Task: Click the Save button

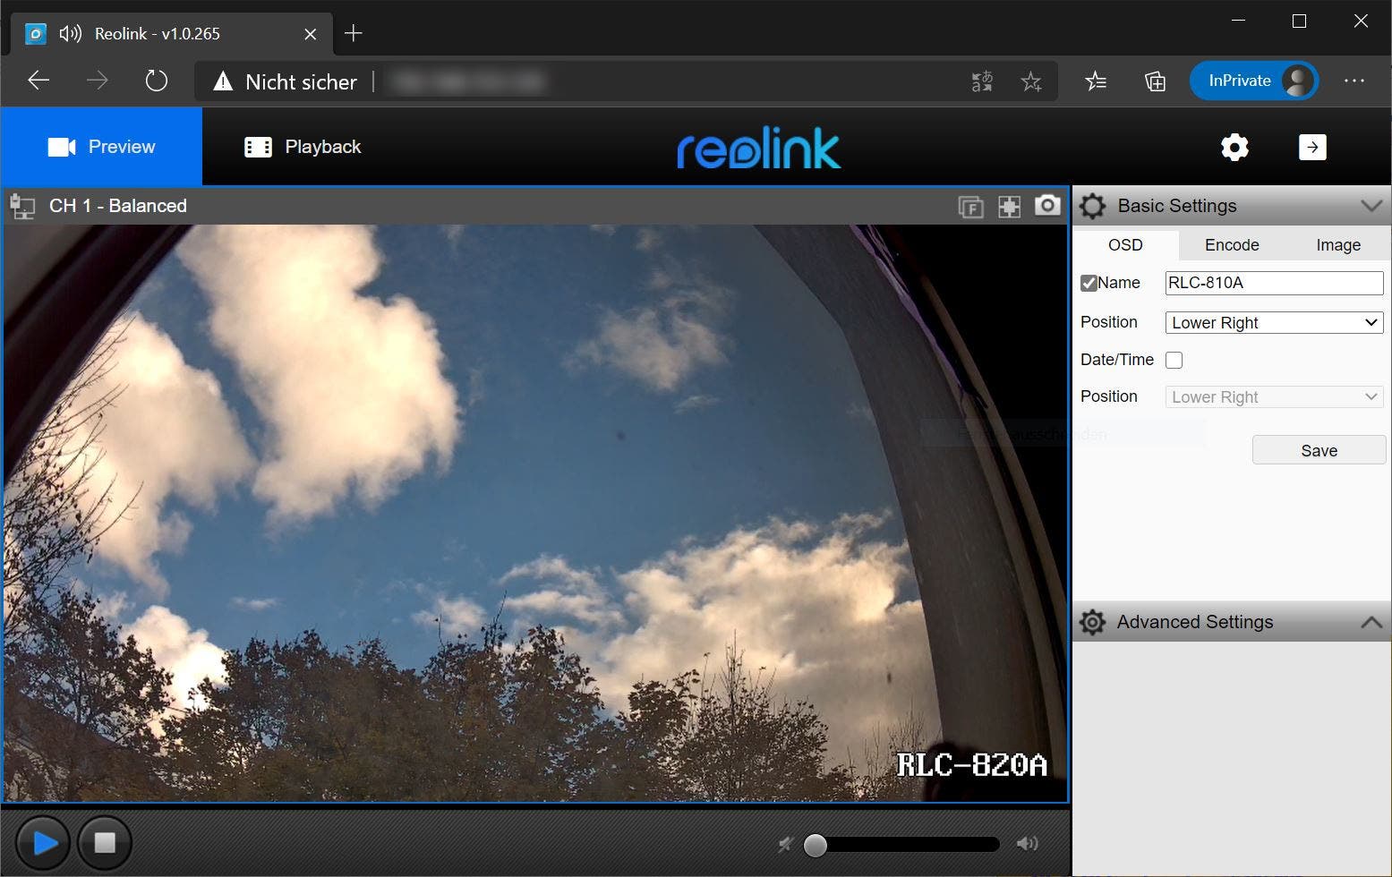Action: [x=1318, y=451]
